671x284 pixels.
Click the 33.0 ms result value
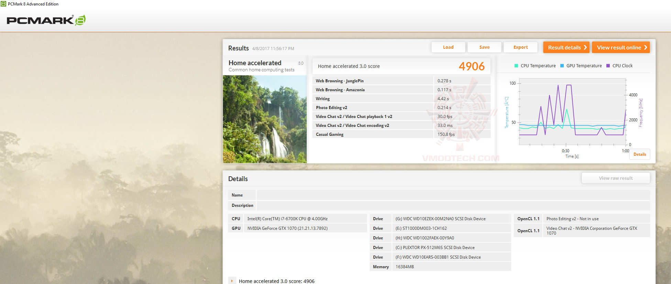pyautogui.click(x=445, y=126)
